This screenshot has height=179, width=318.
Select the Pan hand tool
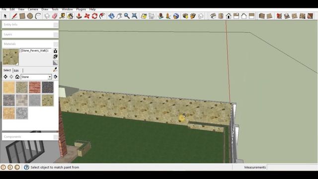point(119,16)
